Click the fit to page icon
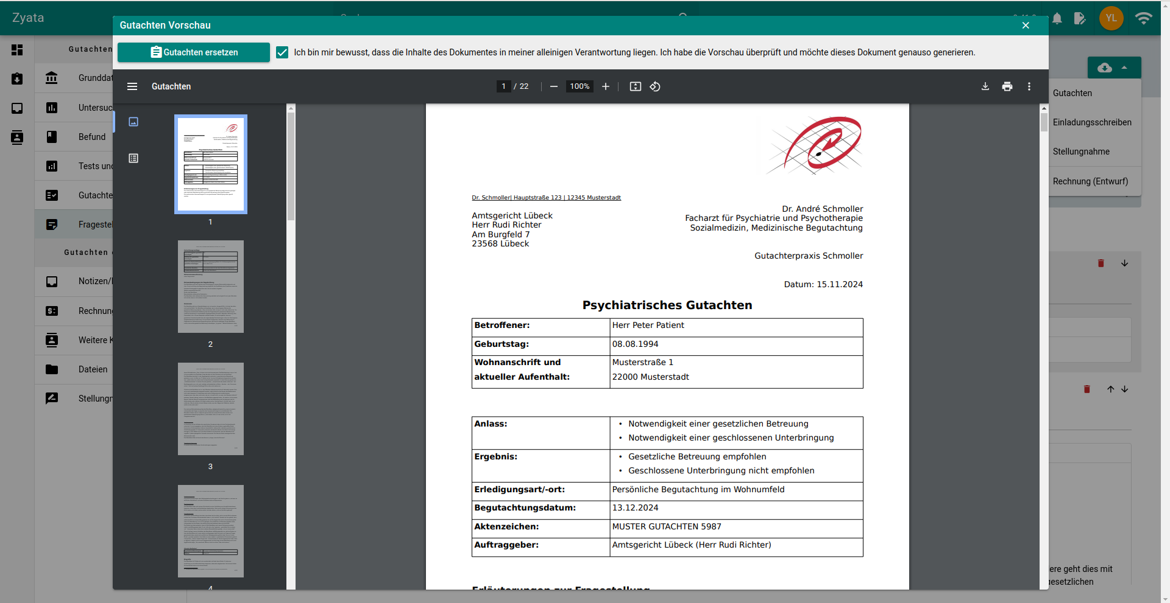The height and width of the screenshot is (603, 1170). tap(636, 86)
